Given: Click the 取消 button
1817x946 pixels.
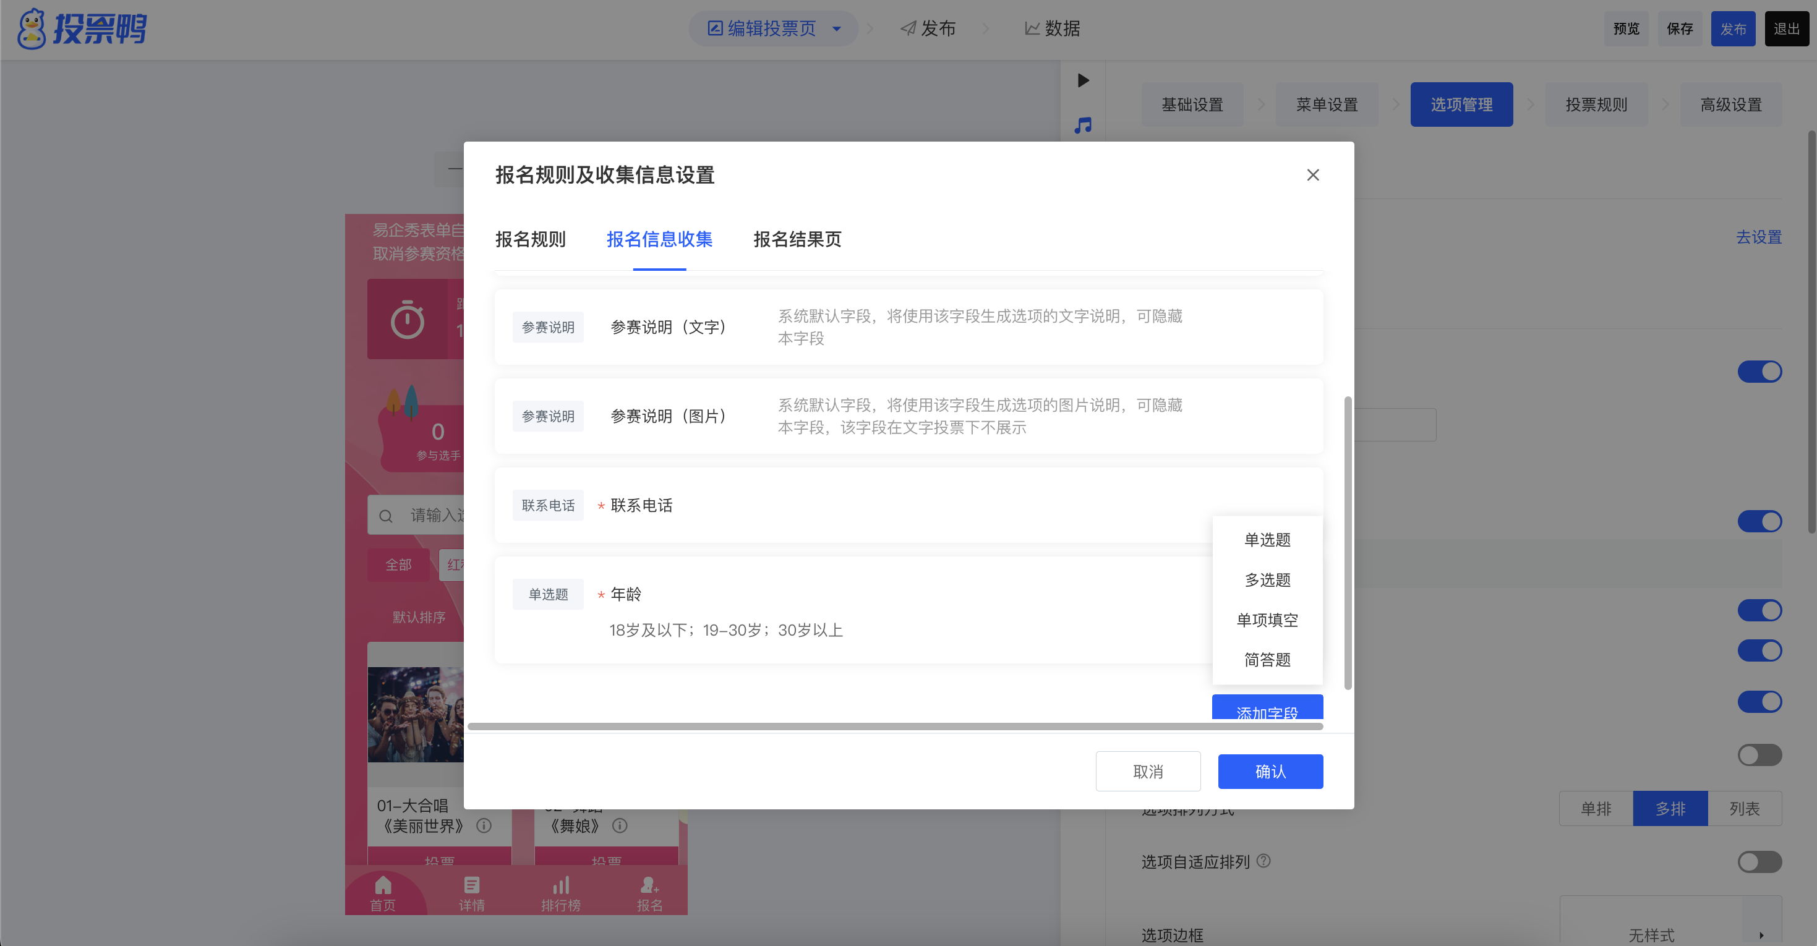Looking at the screenshot, I should tap(1148, 772).
